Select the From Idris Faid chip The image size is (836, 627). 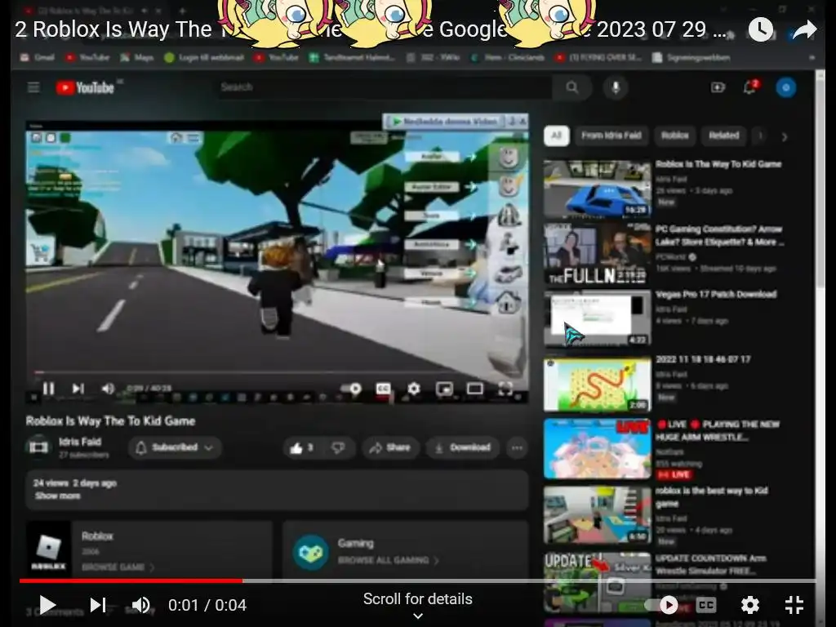tap(611, 136)
